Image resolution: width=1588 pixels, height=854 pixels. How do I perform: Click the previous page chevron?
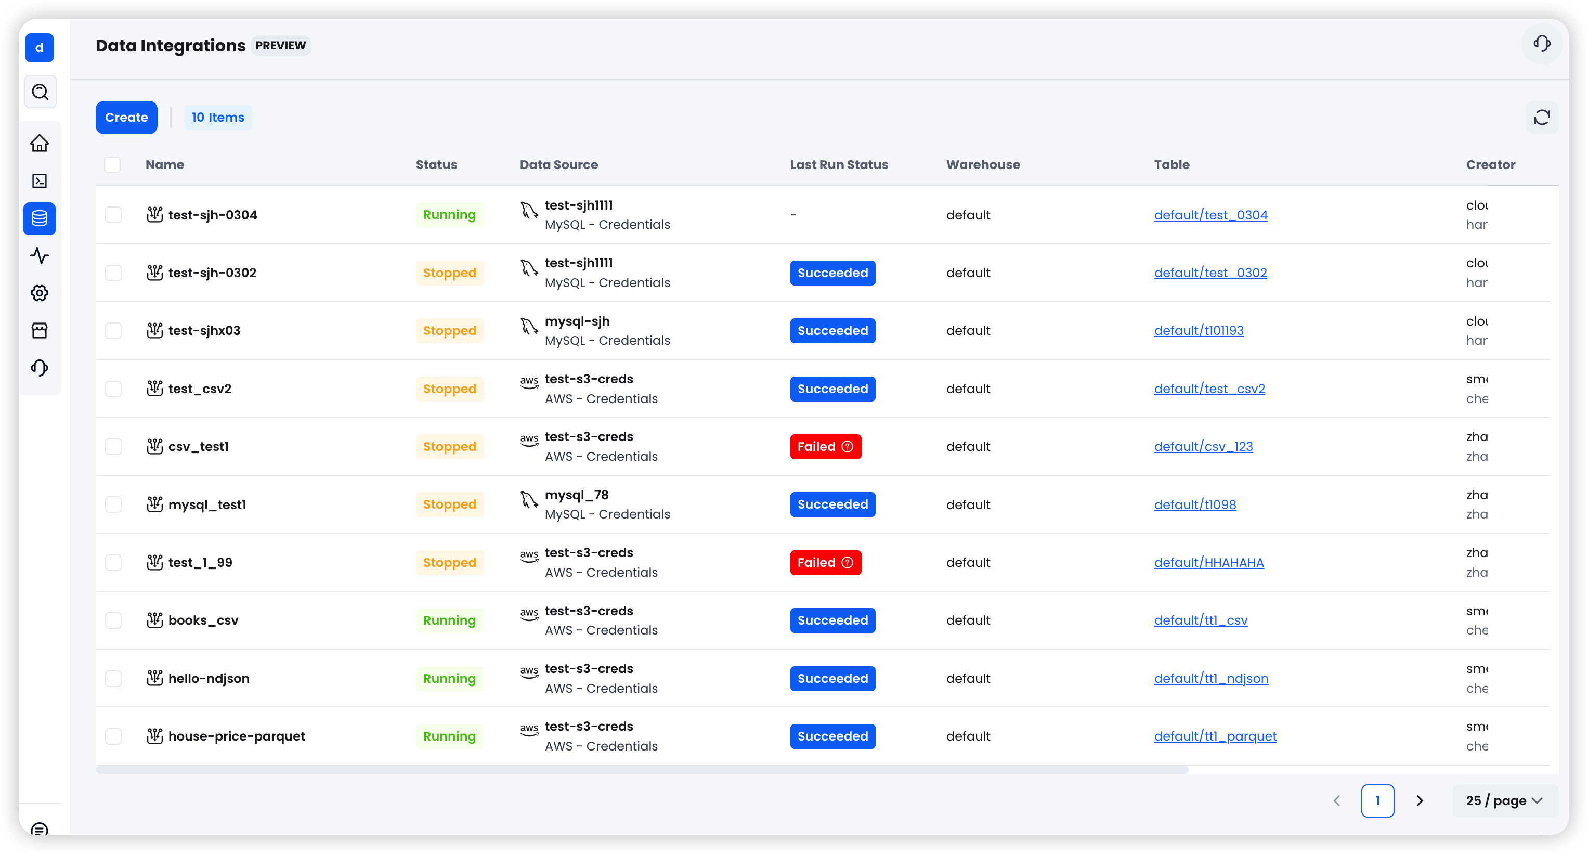(1336, 800)
